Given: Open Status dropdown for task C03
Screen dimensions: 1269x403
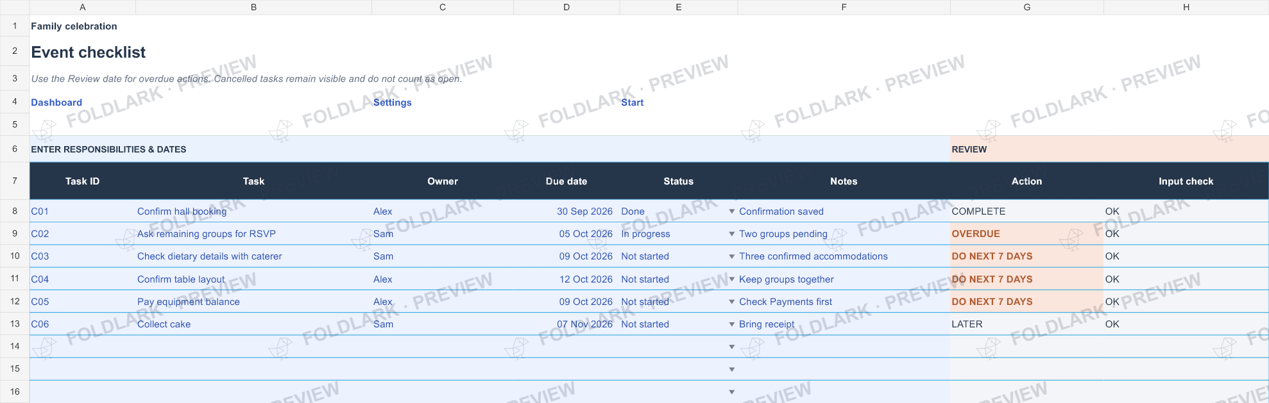Looking at the screenshot, I should 731,256.
